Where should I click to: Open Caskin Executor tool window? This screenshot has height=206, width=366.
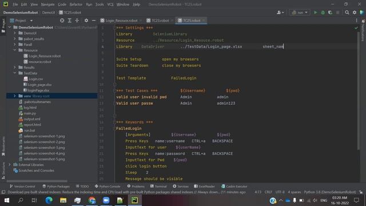tap(234, 187)
